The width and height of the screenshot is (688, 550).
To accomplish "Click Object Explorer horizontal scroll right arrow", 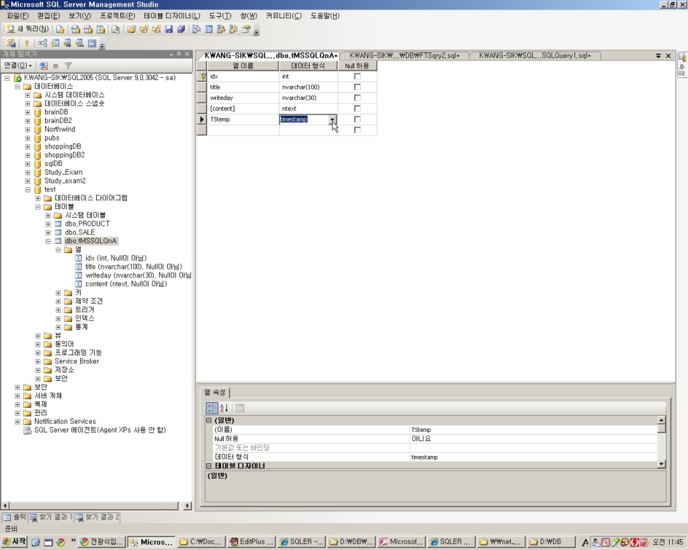I will click(x=187, y=506).
